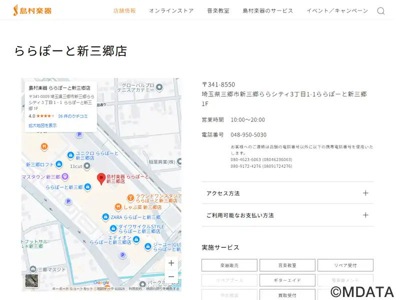This screenshot has width=400, height=300.
Task: Click the ジーユー(GU) shopping pin
Action: [x=147, y=246]
